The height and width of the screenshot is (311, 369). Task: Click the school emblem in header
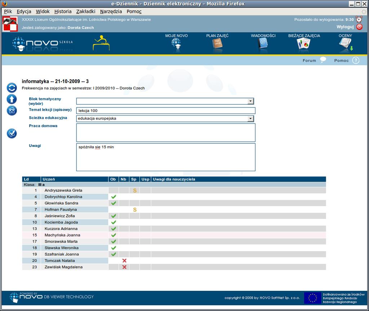pos(10,24)
